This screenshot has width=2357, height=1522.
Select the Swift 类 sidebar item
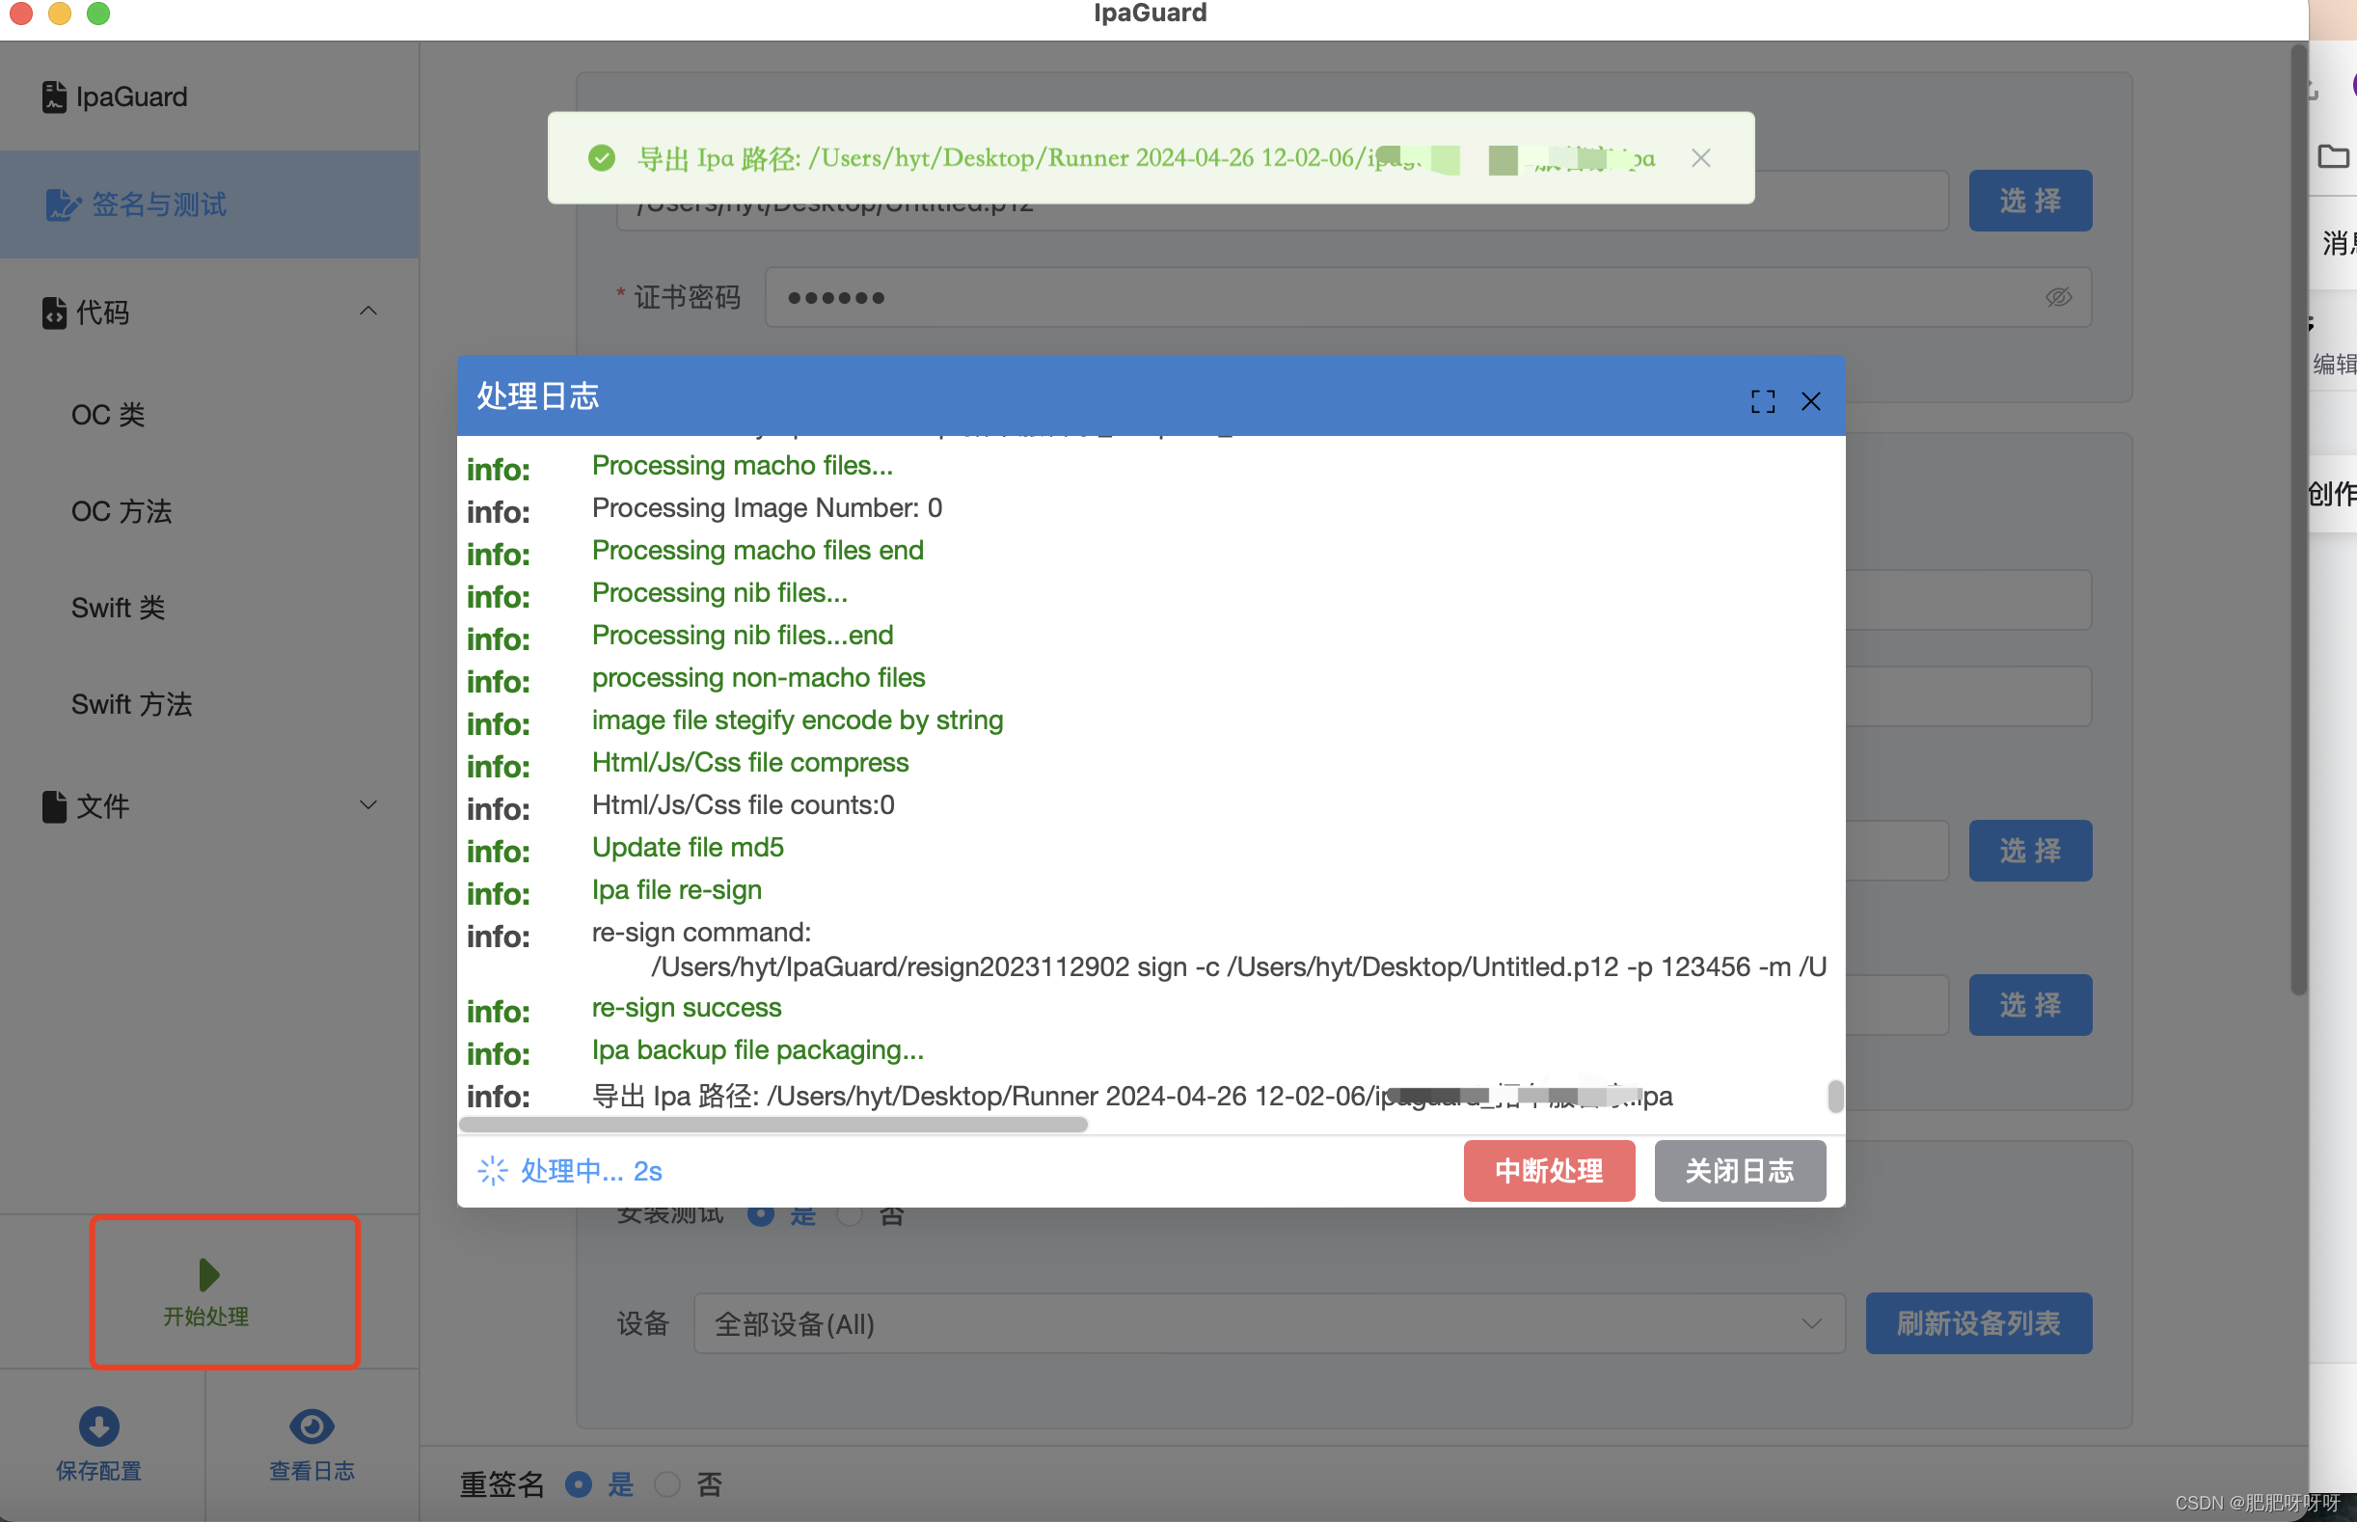118,608
